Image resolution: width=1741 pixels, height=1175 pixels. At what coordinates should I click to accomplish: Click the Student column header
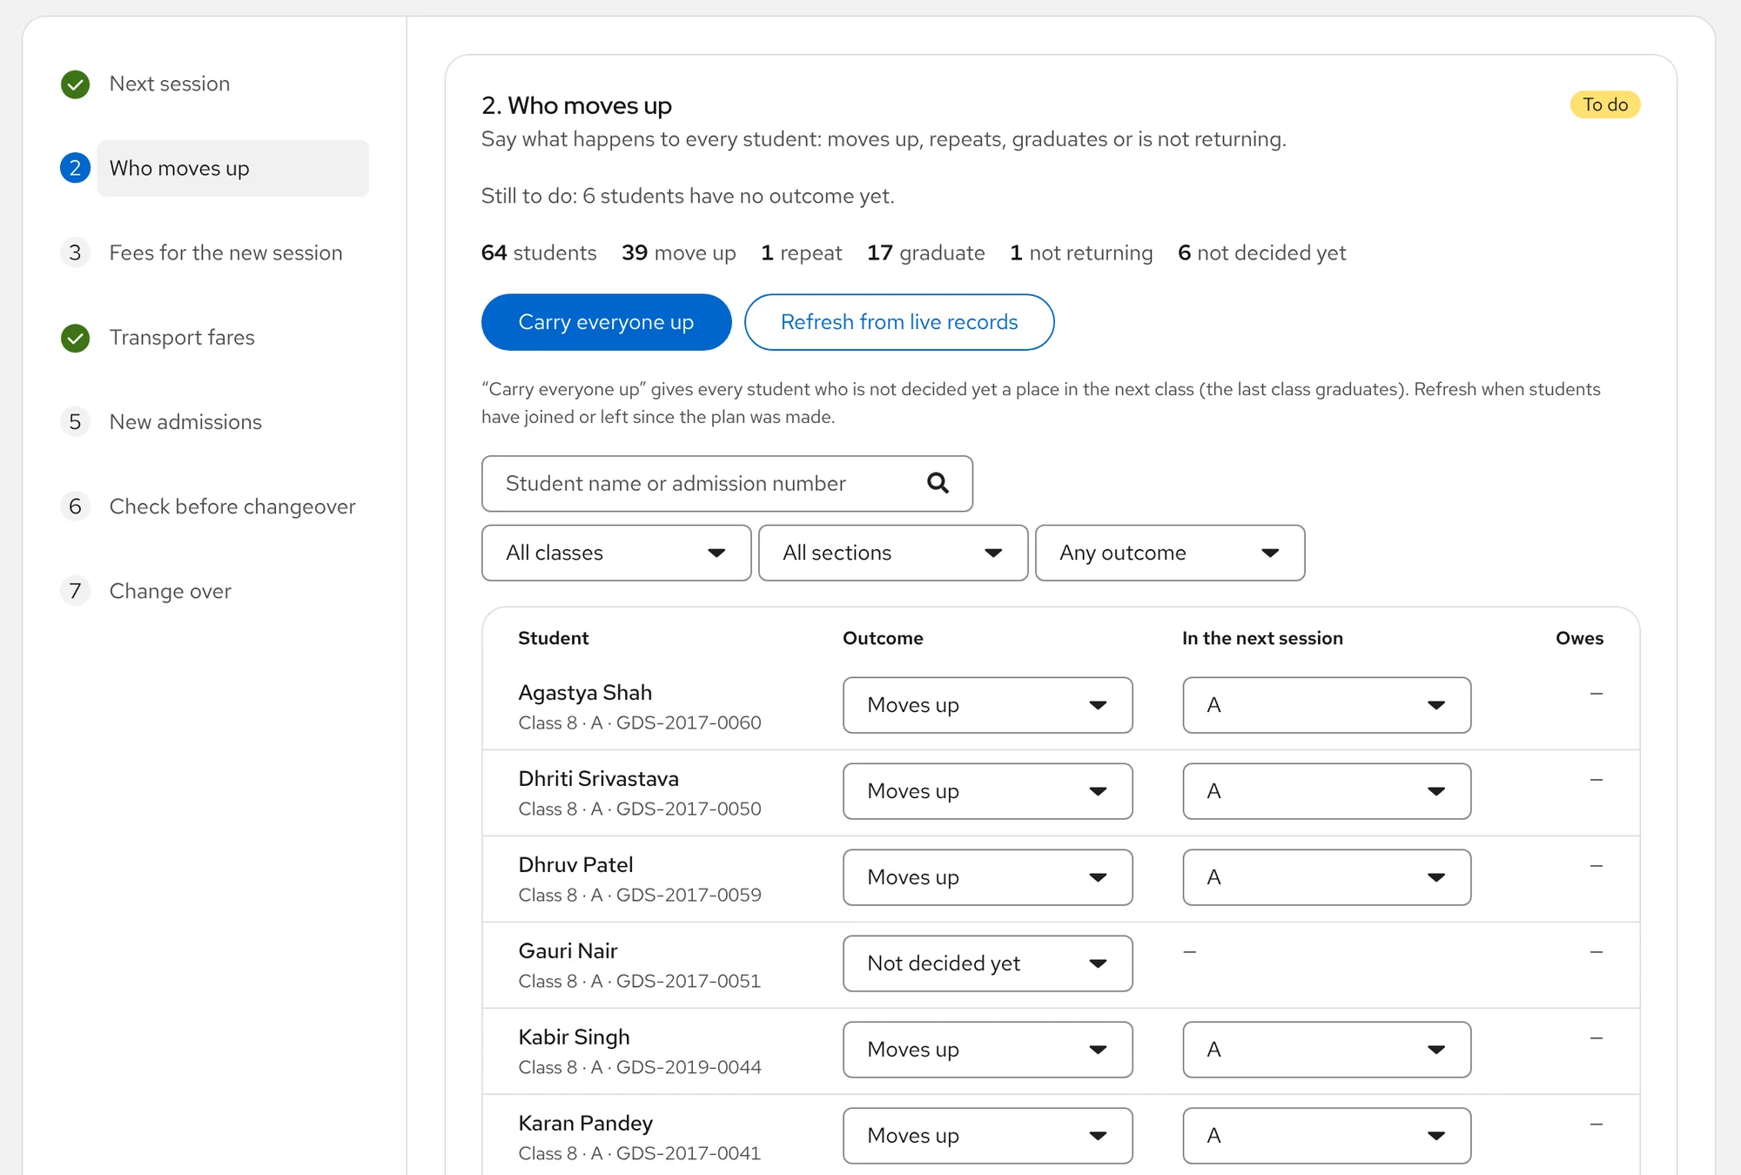click(x=554, y=638)
